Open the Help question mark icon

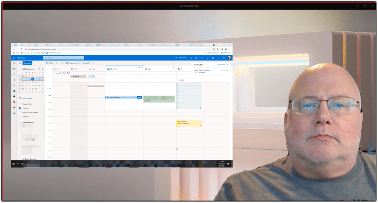(x=218, y=58)
